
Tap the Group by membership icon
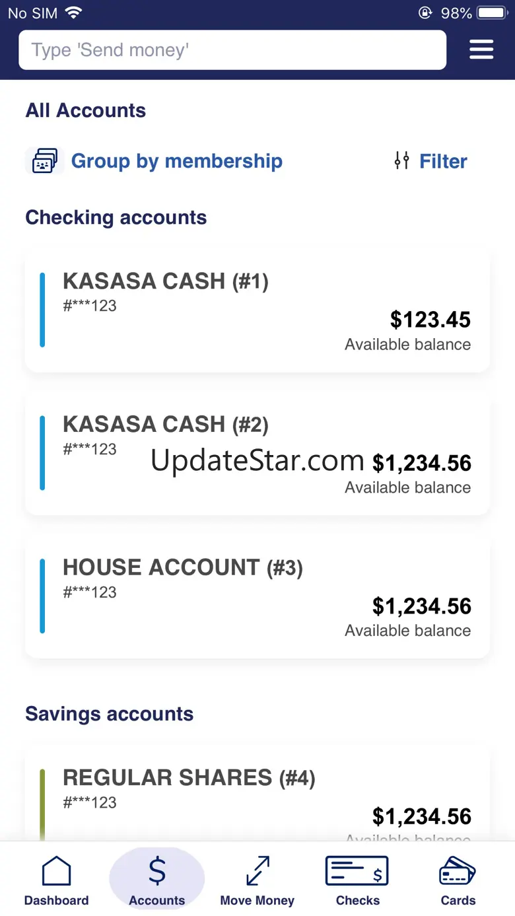[44, 161]
